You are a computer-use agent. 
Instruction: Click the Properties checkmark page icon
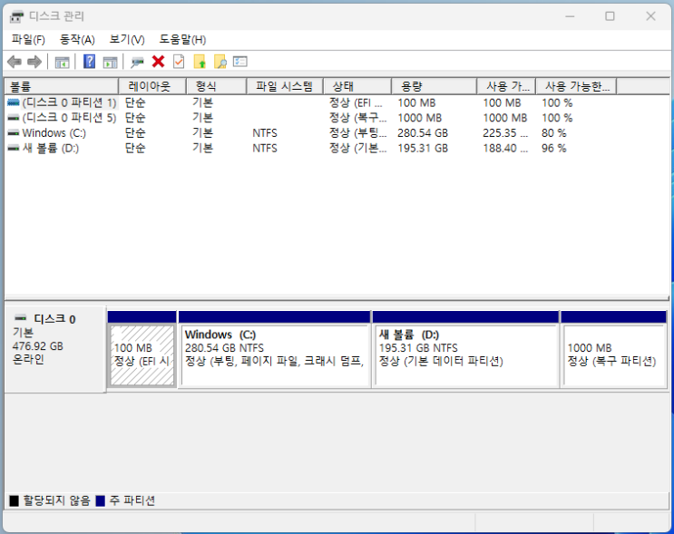point(179,62)
